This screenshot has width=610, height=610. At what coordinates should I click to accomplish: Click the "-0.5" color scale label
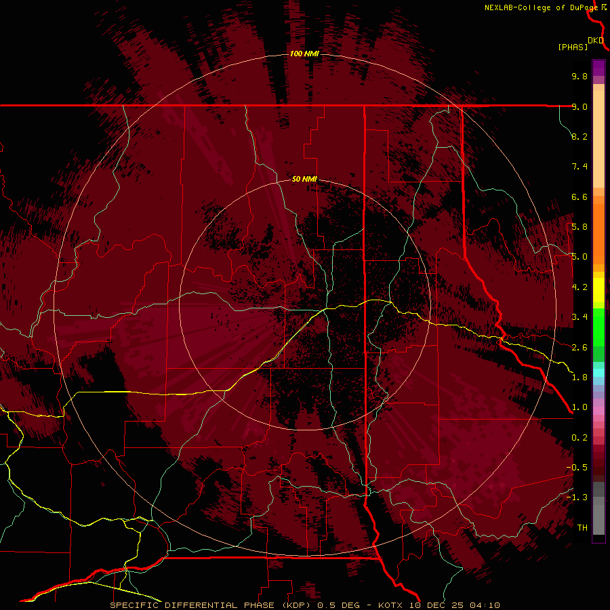click(577, 468)
